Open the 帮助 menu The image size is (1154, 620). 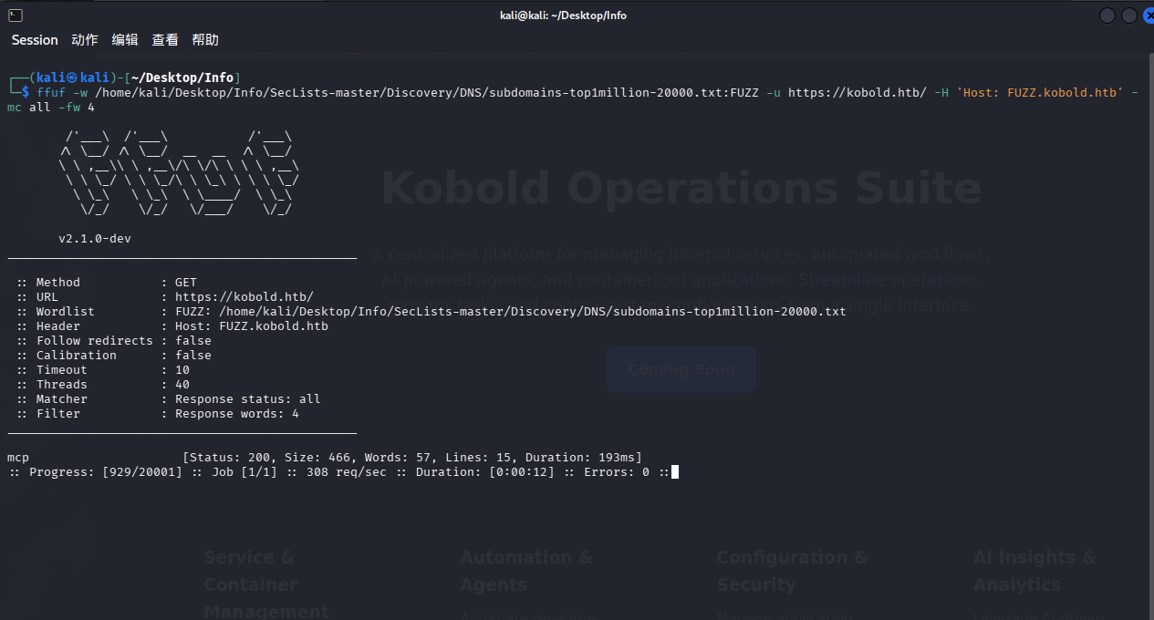click(x=205, y=40)
